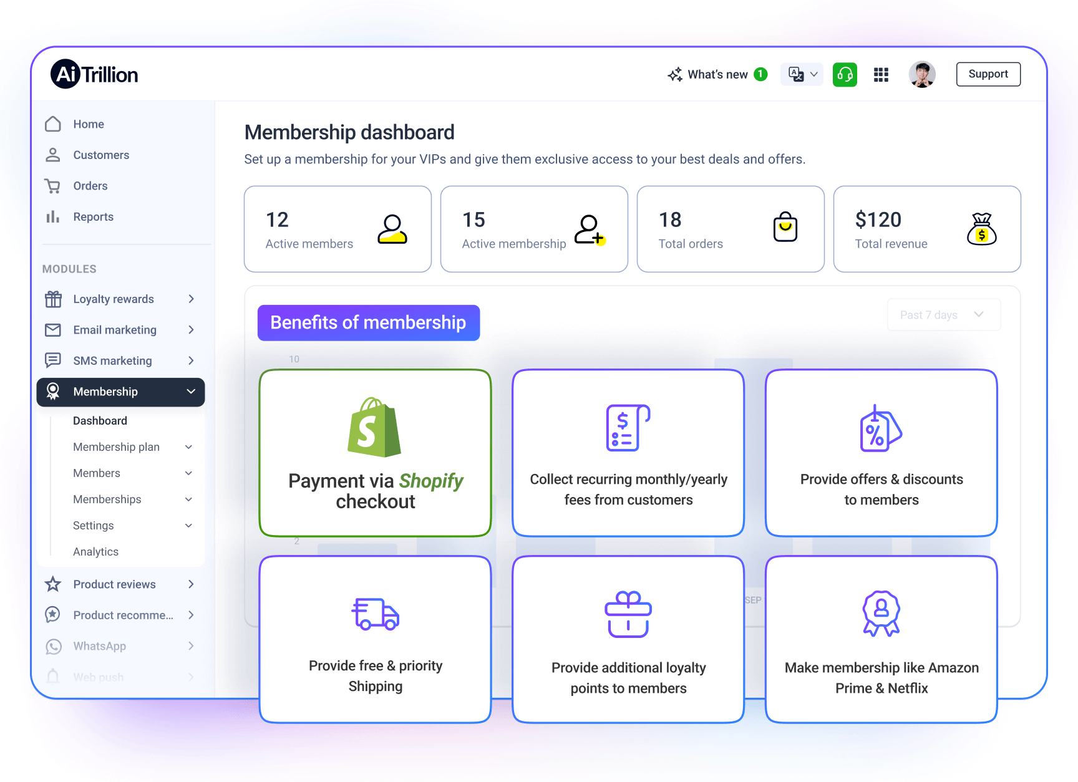Expand WhatsApp module chevron
Screen dimensions: 1078x782
(x=191, y=646)
